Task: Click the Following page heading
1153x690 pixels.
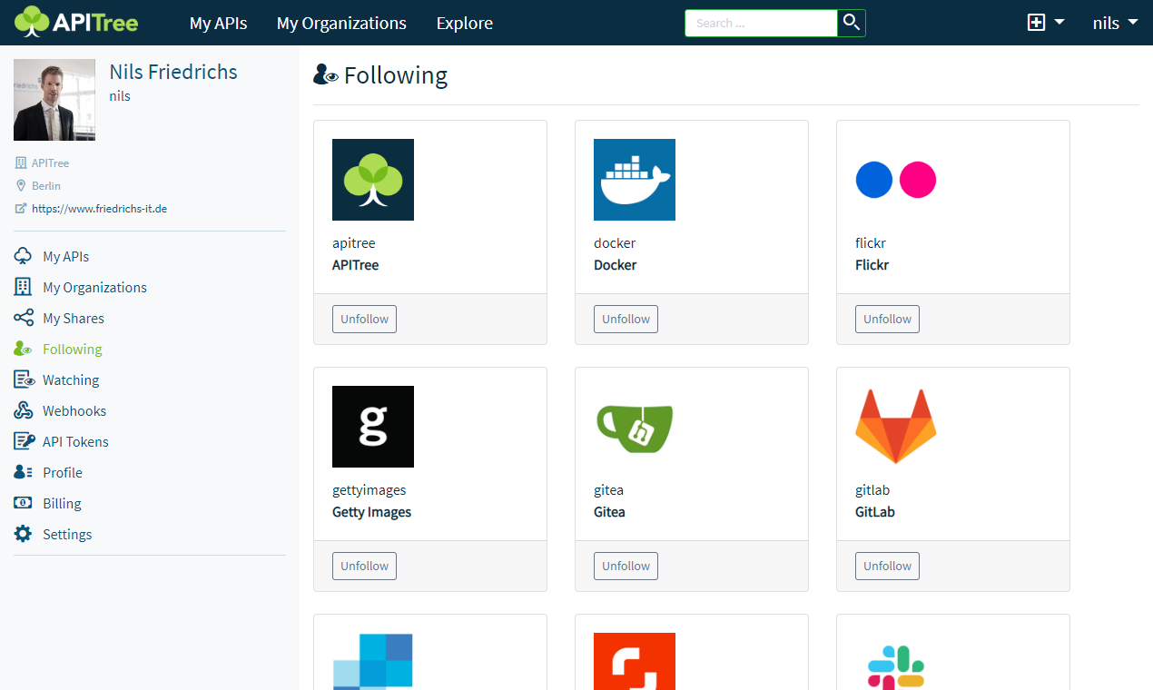Action: coord(396,75)
